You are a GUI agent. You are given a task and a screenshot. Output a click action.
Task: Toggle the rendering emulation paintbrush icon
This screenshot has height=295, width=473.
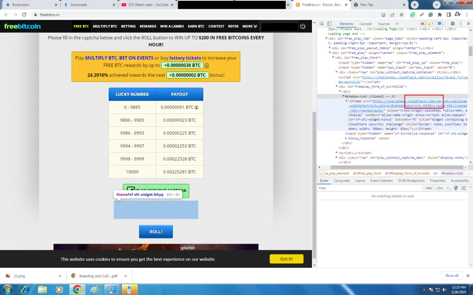coord(456,188)
